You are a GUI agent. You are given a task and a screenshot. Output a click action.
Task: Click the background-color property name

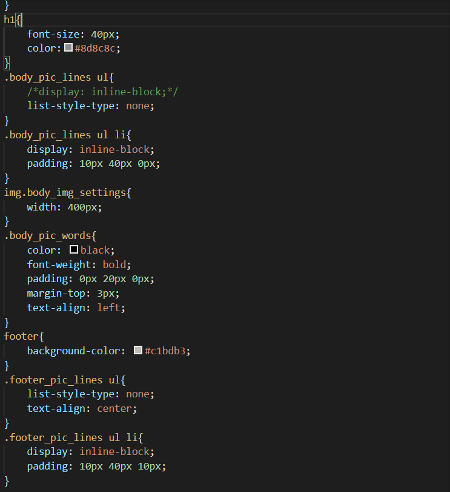point(76,351)
